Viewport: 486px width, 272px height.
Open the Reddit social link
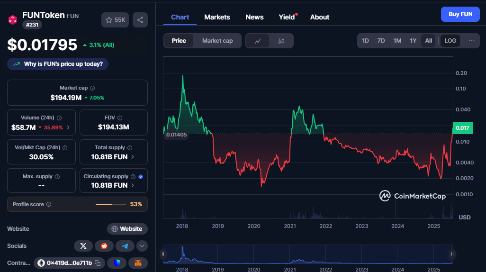104,246
